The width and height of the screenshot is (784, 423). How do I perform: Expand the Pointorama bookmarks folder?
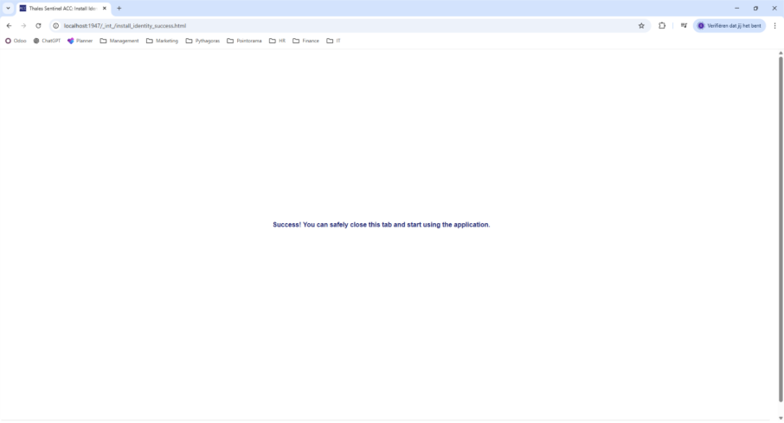coord(244,41)
